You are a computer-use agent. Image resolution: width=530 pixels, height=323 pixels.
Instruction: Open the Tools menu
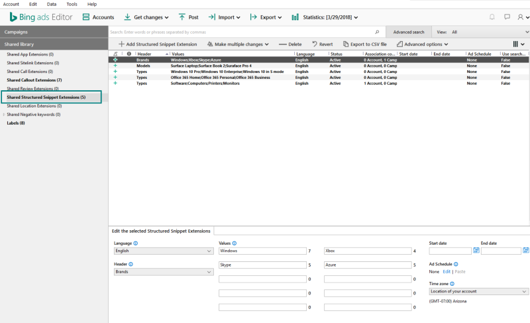(x=72, y=4)
